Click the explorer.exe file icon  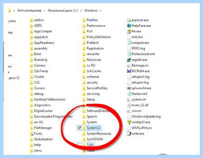(x=129, y=20)
